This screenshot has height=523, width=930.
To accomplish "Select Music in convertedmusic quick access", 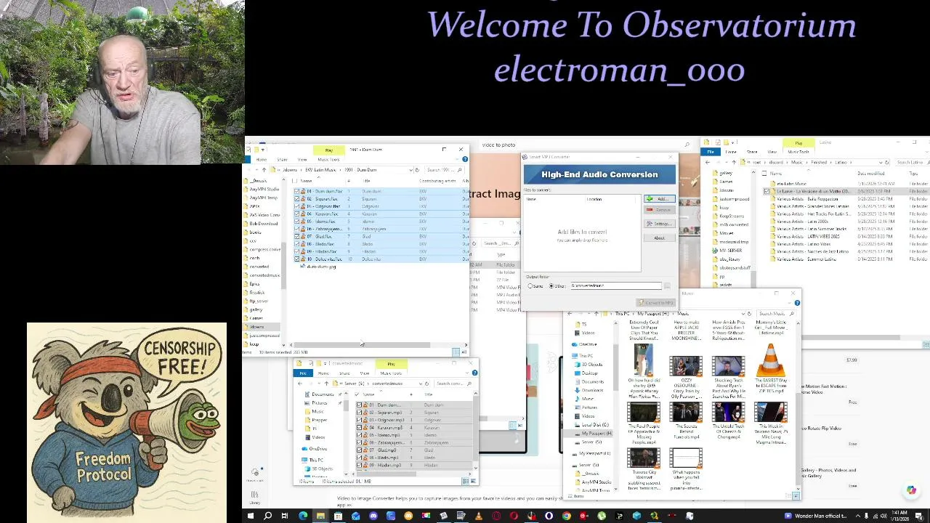I will click(318, 412).
